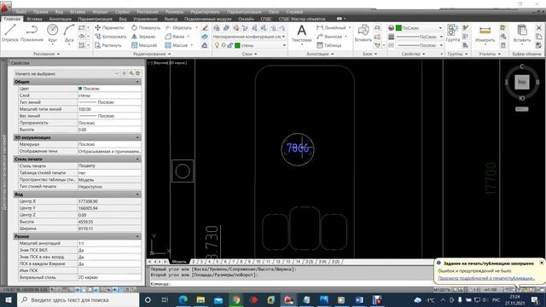
Task: Open the print/publish details link in the notification
Action: point(486,278)
